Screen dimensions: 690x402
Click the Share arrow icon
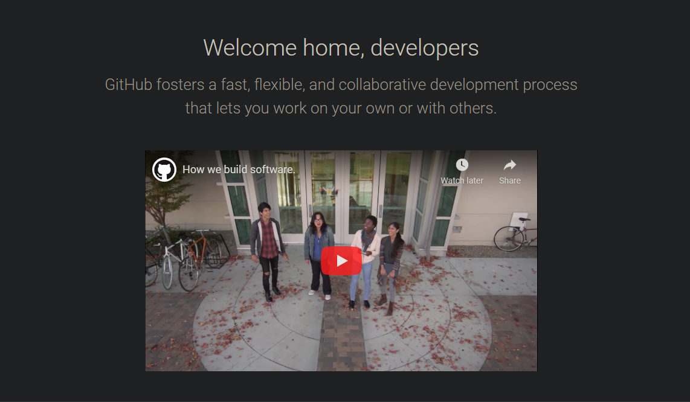509,165
